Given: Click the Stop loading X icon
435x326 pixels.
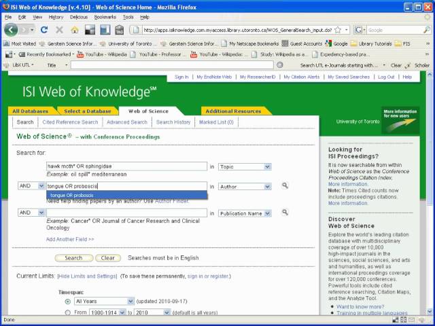Looking at the screenshot, I should click(59, 30).
